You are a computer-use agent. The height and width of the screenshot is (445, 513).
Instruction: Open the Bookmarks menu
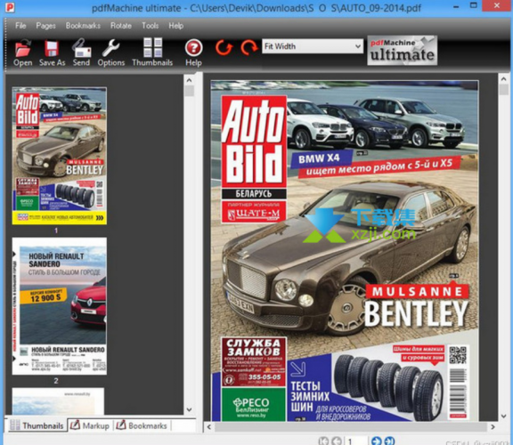coord(83,26)
